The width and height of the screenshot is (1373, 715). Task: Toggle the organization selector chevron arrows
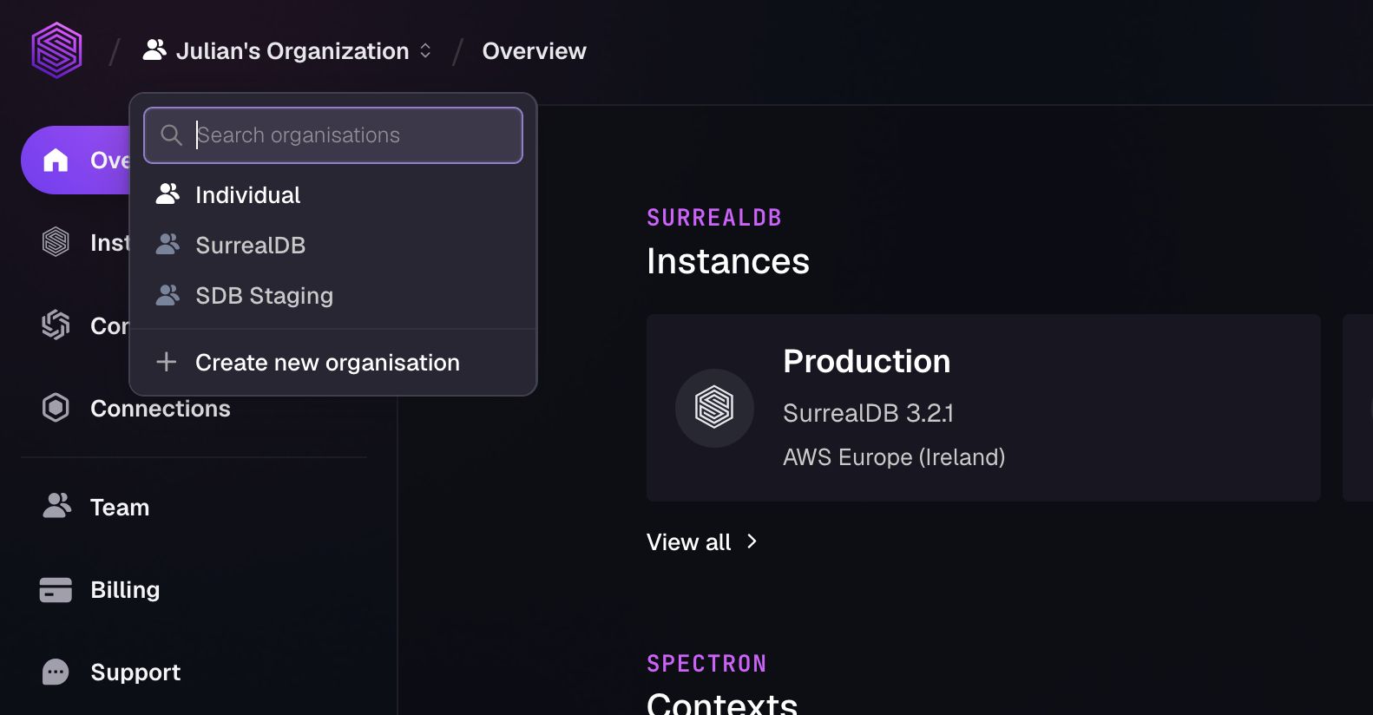pos(425,51)
